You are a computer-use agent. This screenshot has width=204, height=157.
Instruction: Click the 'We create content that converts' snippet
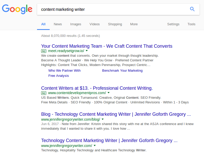[x=100, y=56]
